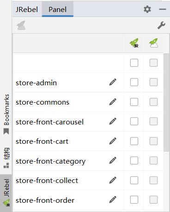Click the vertical scrollbar of module list
Image resolution: width=170 pixels, height=212 pixels.
(166, 102)
